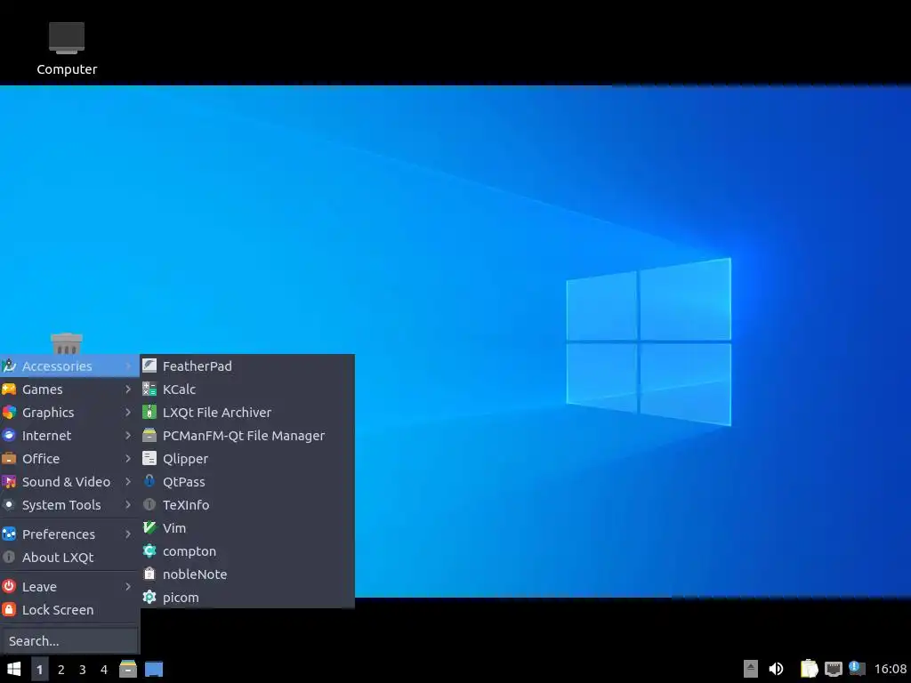Start compton compositor
911x683 pixels.
[x=247, y=551]
